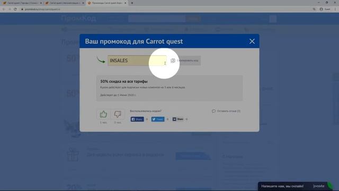Image resolution: width=339 pixels, height=191 pixels.
Task: Click the ПромКод site logo
Action: pyautogui.click(x=78, y=19)
